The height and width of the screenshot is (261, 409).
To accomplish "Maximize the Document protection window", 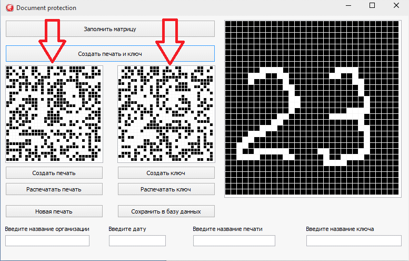I will pos(372,5).
